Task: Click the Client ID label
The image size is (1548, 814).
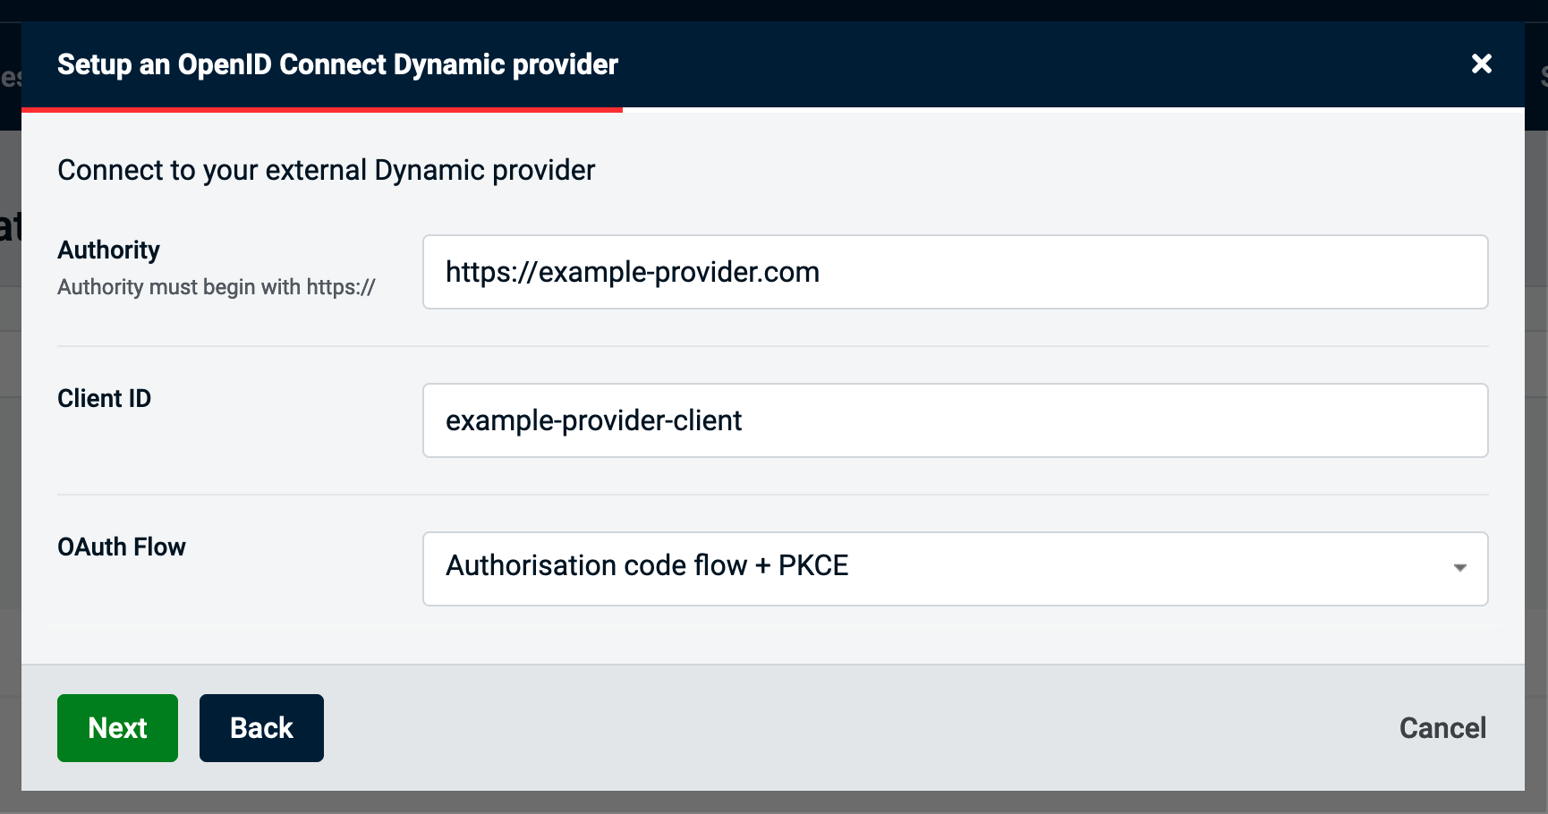Action: pyautogui.click(x=104, y=398)
